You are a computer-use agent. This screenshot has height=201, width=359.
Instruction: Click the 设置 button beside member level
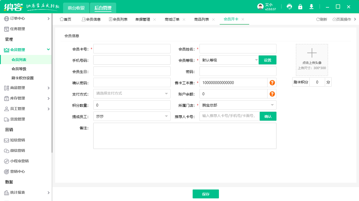pos(267,60)
